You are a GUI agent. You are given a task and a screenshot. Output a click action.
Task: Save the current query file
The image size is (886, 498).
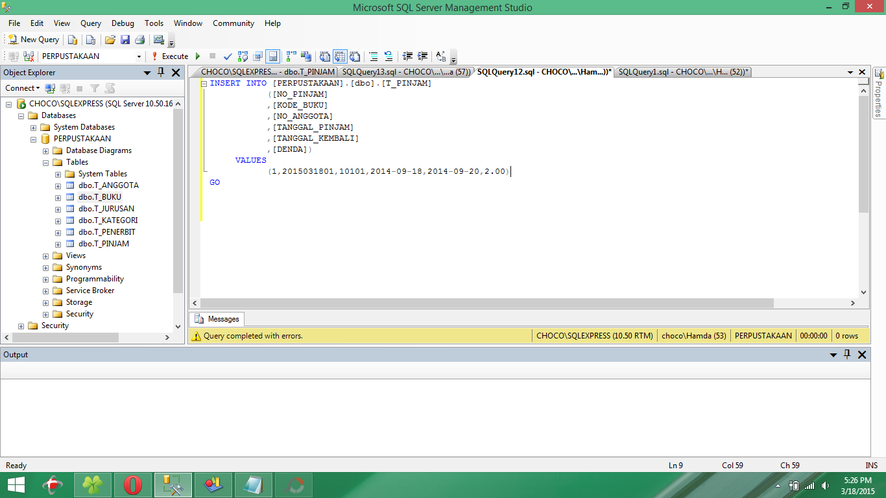[126, 40]
